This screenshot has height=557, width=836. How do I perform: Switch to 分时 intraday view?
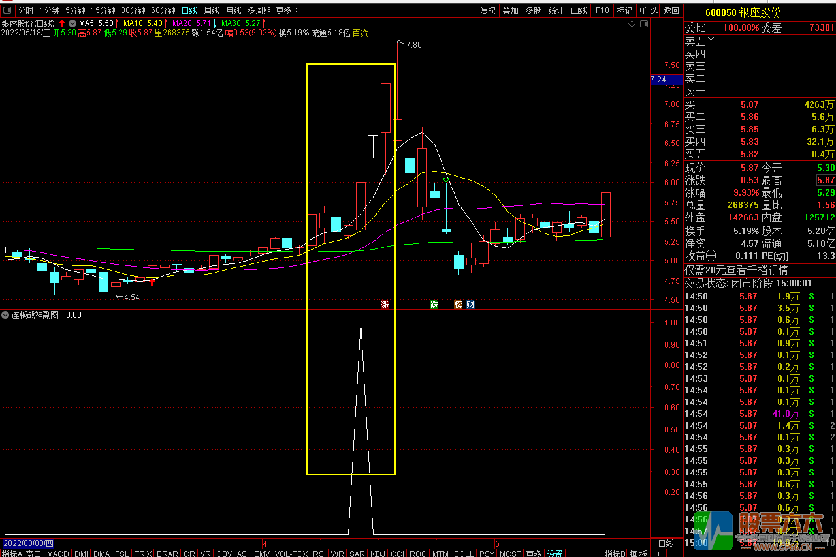point(25,10)
